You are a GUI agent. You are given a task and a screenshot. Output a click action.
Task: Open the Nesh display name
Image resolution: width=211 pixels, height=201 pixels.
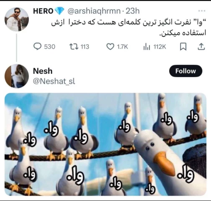(43, 71)
